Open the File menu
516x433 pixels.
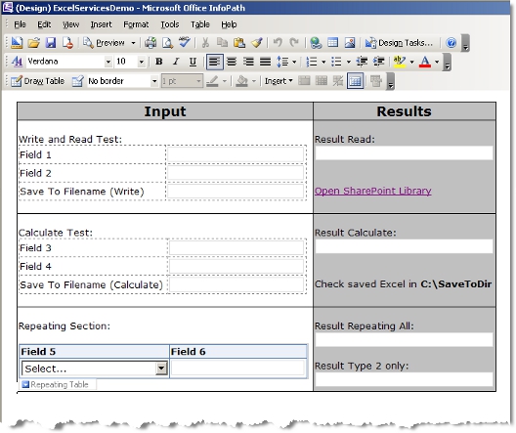[x=20, y=24]
